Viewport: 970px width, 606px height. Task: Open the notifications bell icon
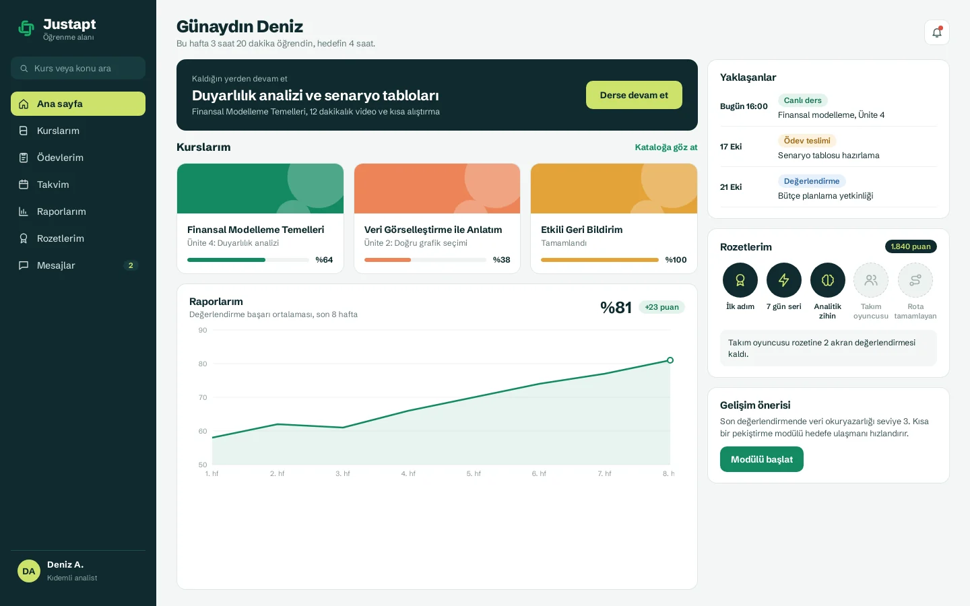point(937,32)
